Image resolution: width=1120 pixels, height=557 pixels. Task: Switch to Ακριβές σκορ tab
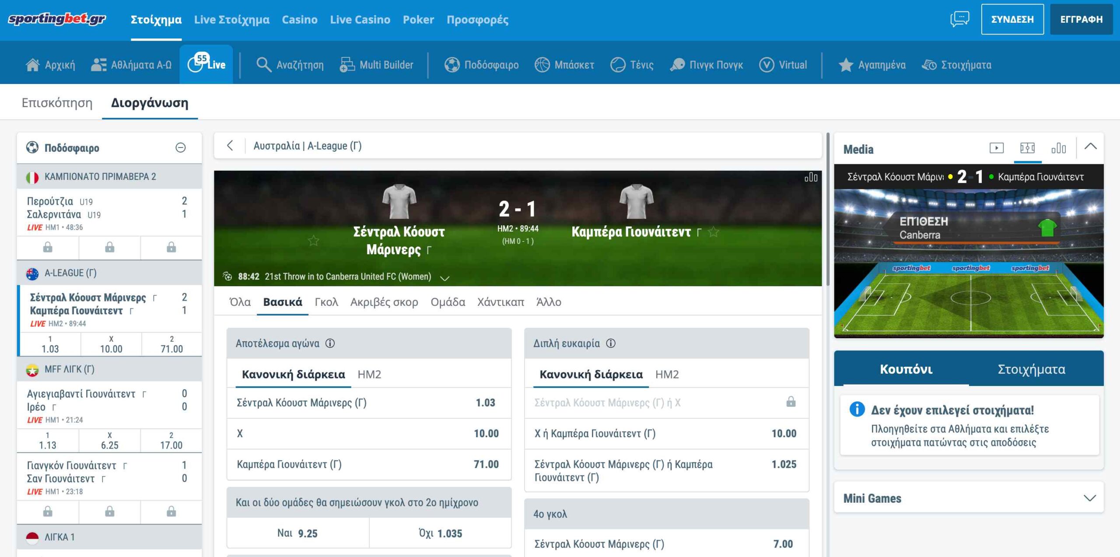point(384,302)
